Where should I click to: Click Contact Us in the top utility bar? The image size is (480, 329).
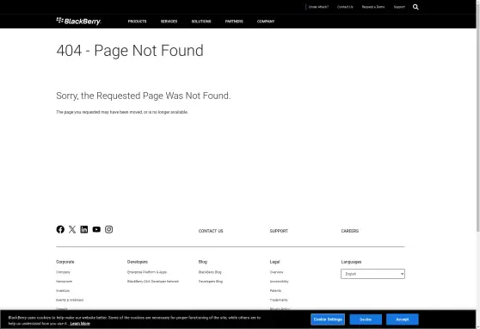345,7
